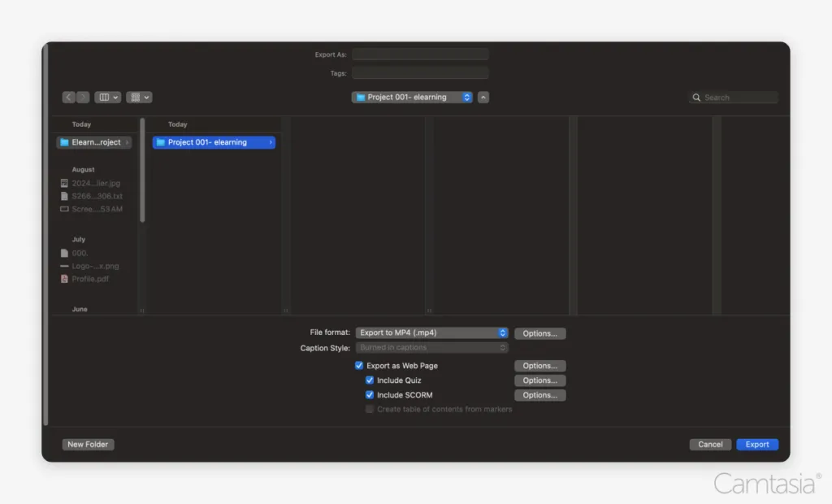Click the Export As text field
Viewport: 832px width, 504px height.
420,54
